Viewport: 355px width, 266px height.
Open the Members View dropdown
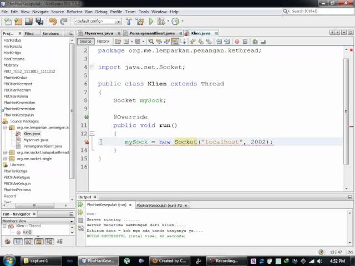(72, 221)
